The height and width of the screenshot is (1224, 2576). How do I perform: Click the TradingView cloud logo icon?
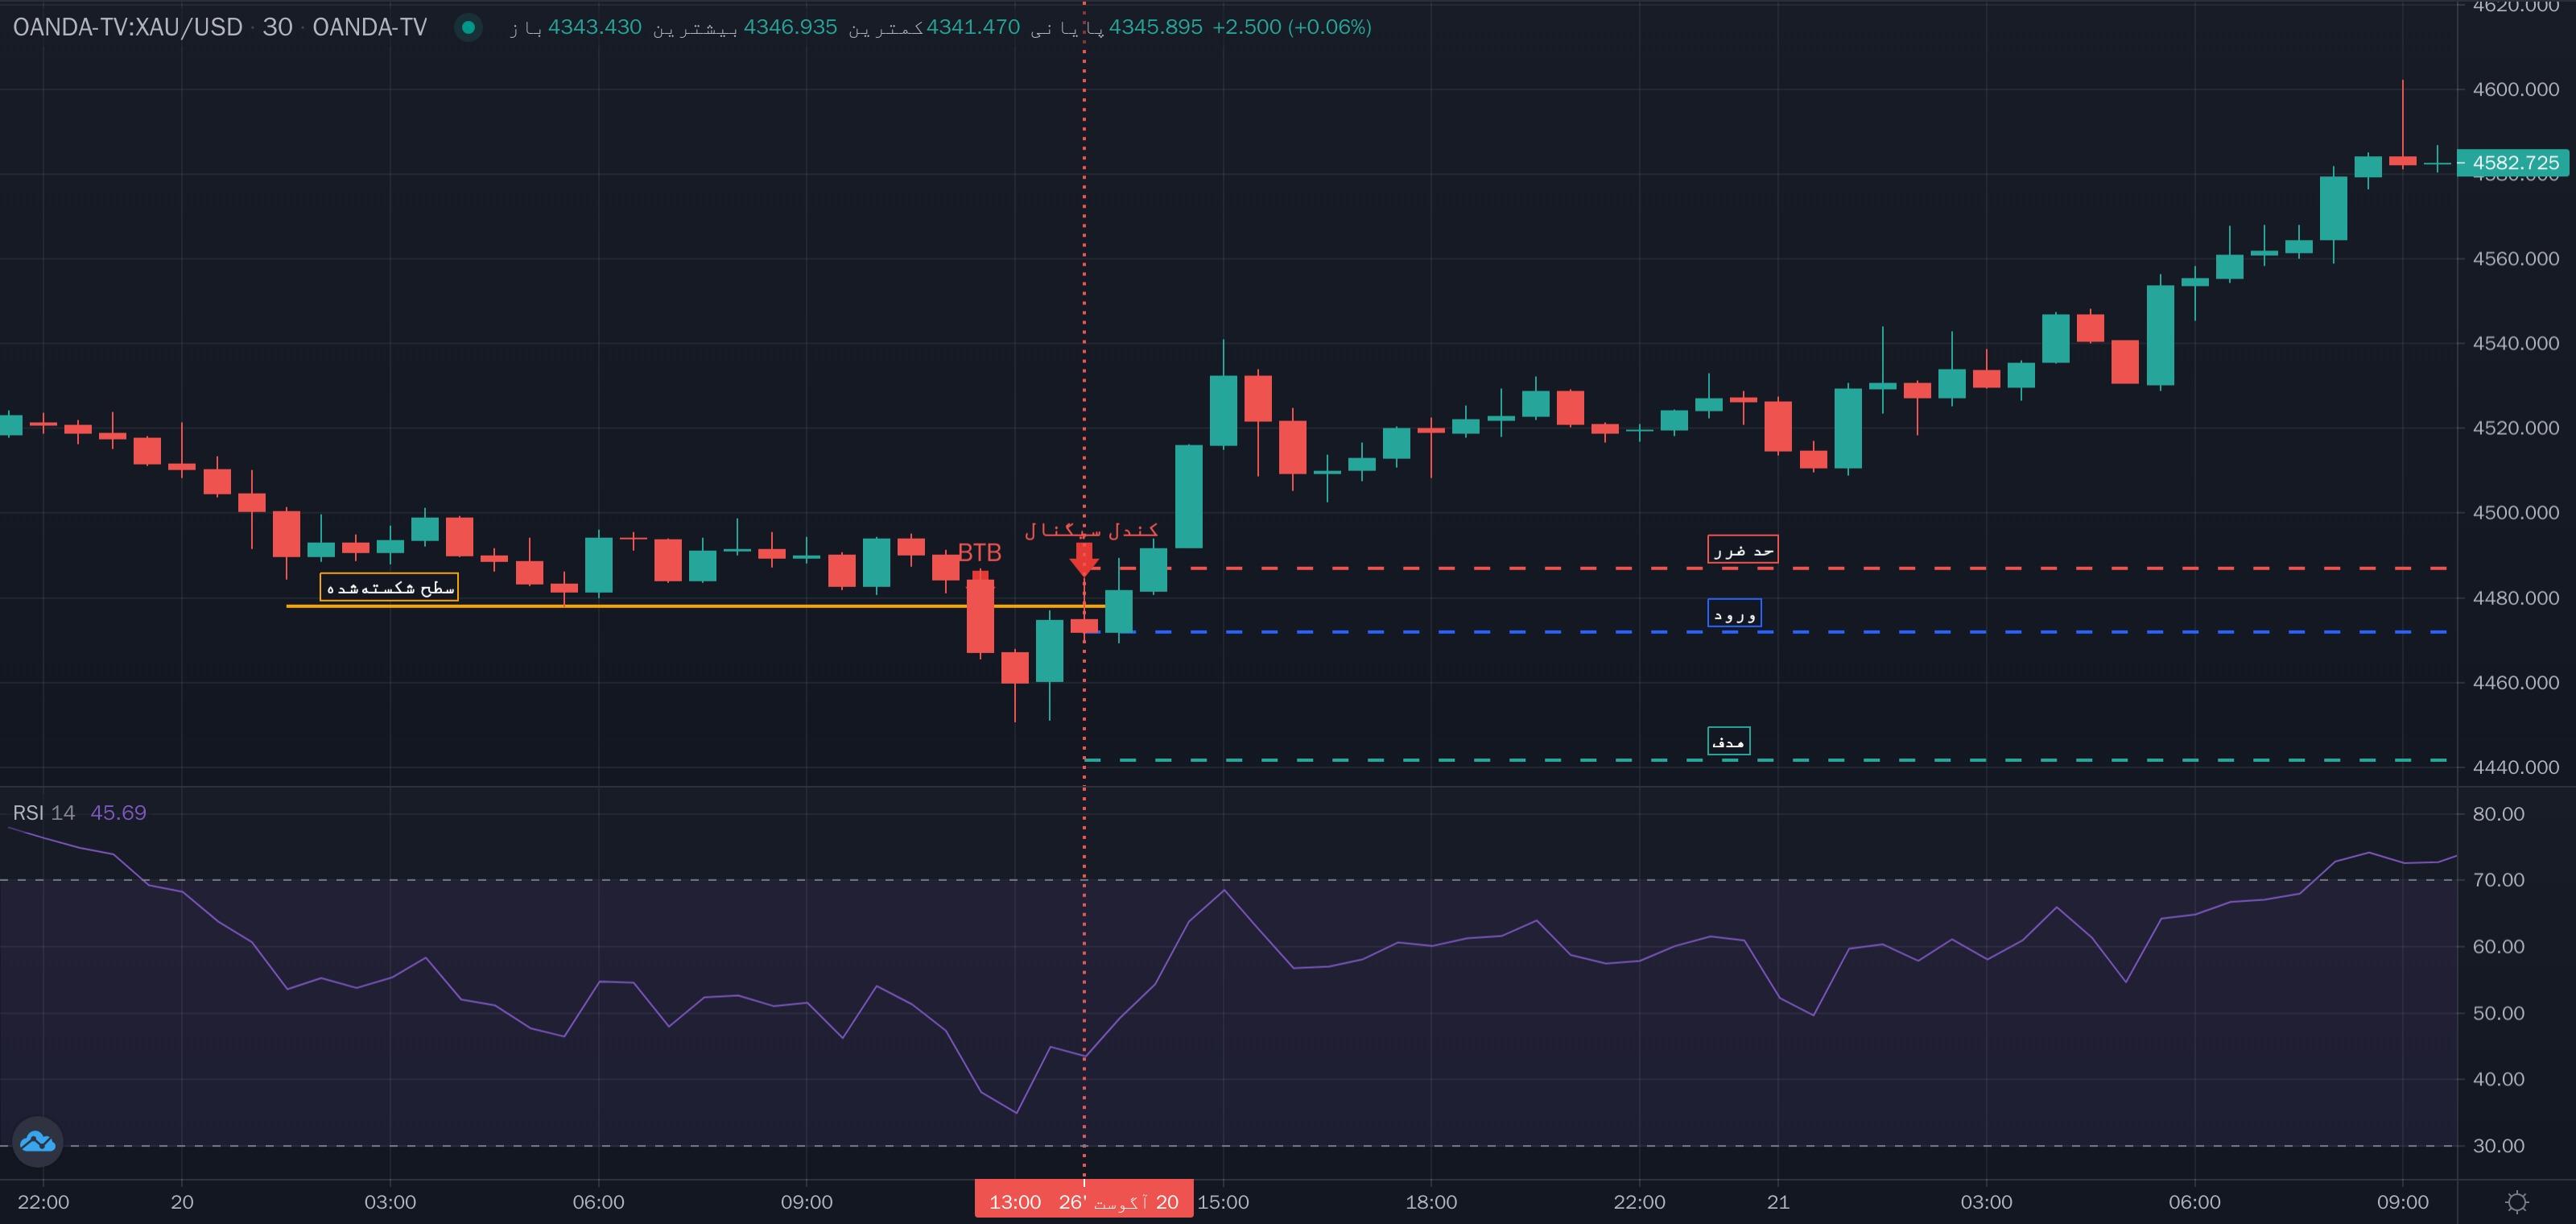coord(38,1141)
